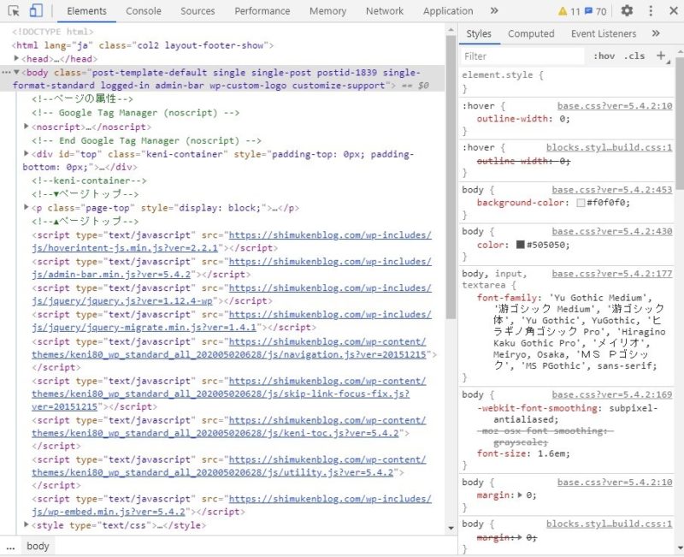The height and width of the screenshot is (557, 684).
Task: Click the outline-width: 0 property in base.css
Action: tap(523, 119)
